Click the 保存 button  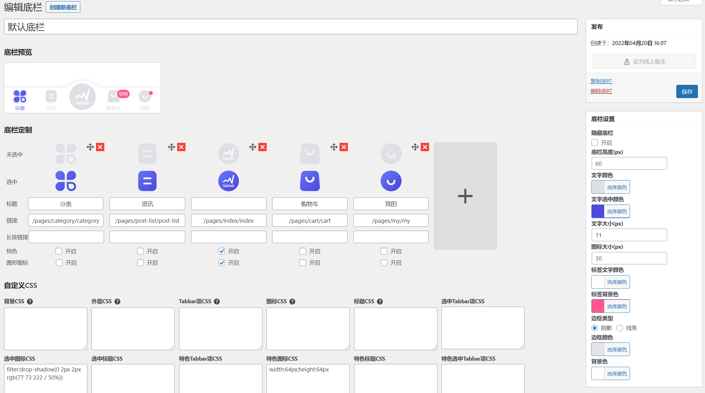tap(687, 92)
